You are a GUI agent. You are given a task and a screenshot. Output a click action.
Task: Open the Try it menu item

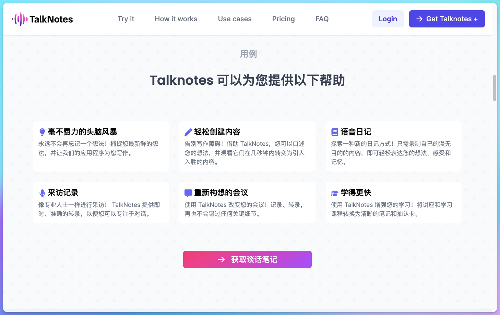(x=126, y=19)
